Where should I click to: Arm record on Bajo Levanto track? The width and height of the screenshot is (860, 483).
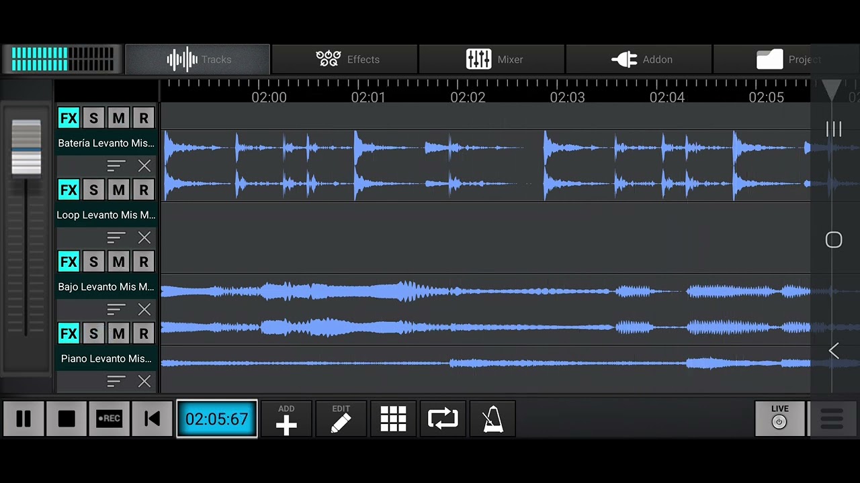144,262
